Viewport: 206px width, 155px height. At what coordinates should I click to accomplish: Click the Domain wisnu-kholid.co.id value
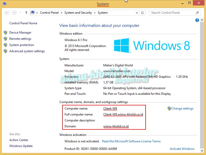(x=116, y=126)
